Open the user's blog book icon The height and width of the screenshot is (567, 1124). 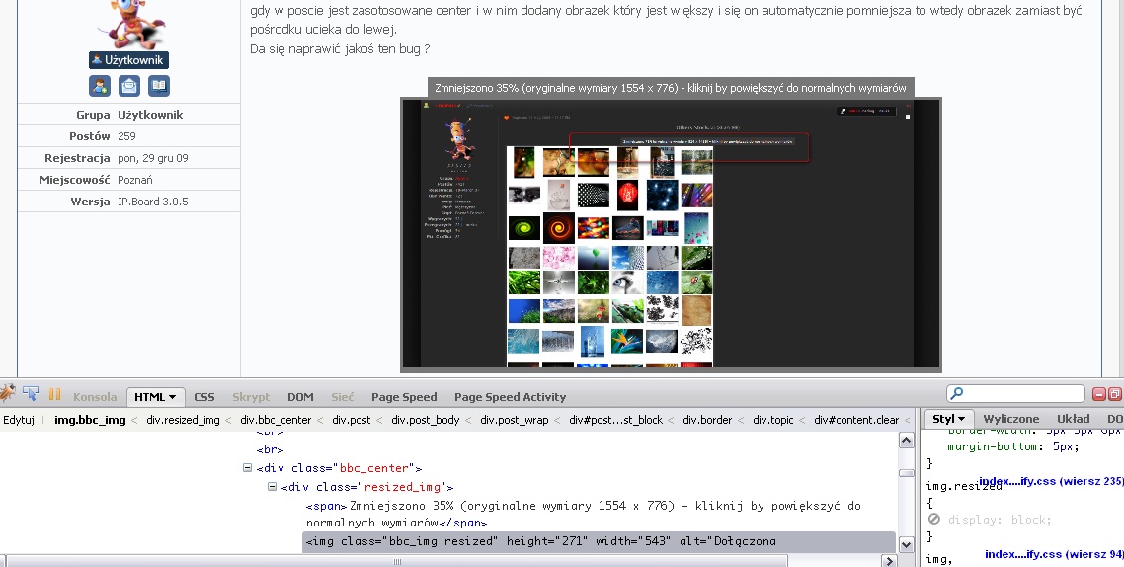coord(159,86)
